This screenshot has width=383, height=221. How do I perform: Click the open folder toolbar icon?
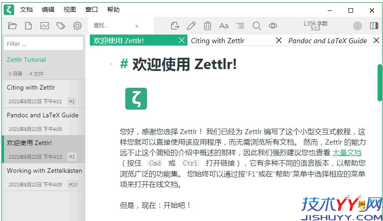pyautogui.click(x=12, y=26)
